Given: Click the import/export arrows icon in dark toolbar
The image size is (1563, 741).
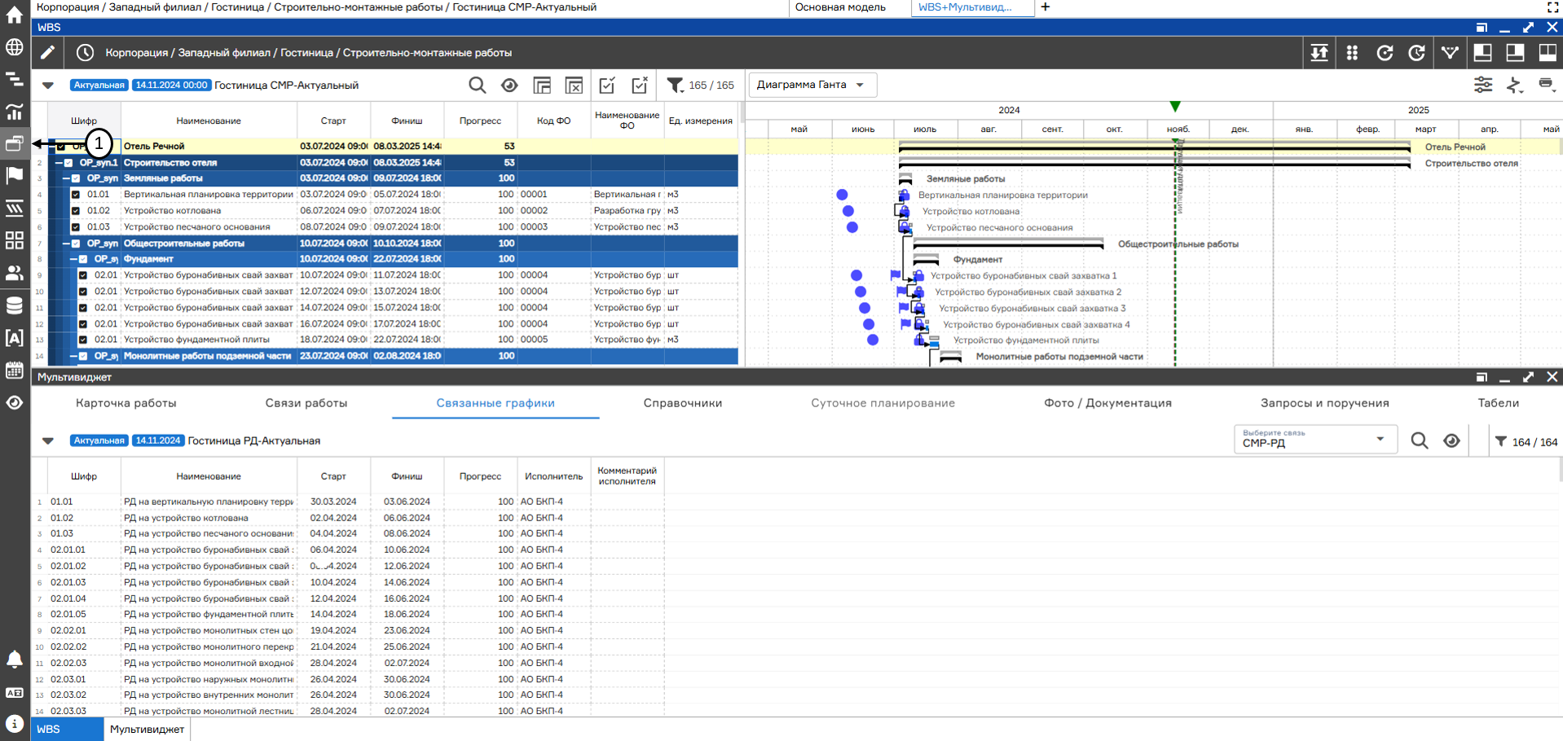Looking at the screenshot, I should 1319,53.
